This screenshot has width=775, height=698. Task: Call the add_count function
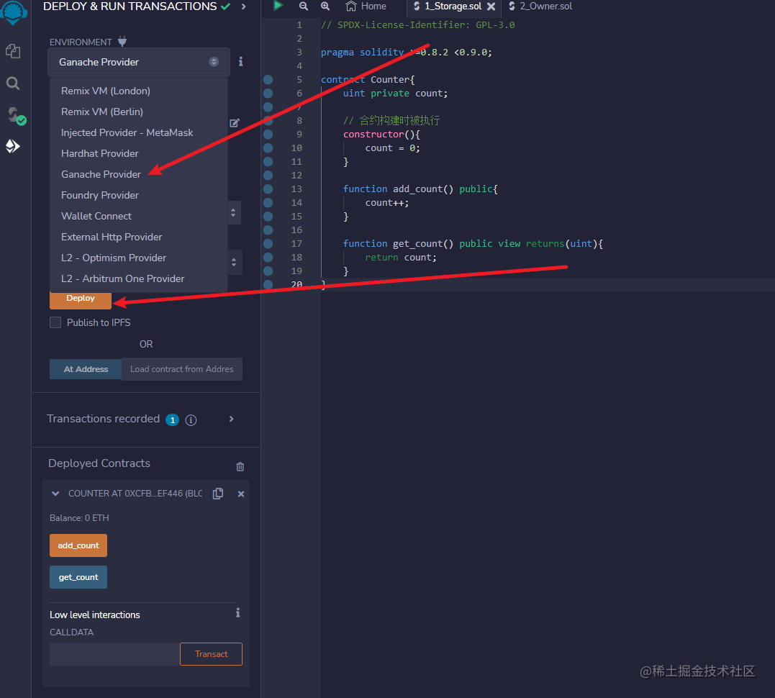click(x=78, y=545)
